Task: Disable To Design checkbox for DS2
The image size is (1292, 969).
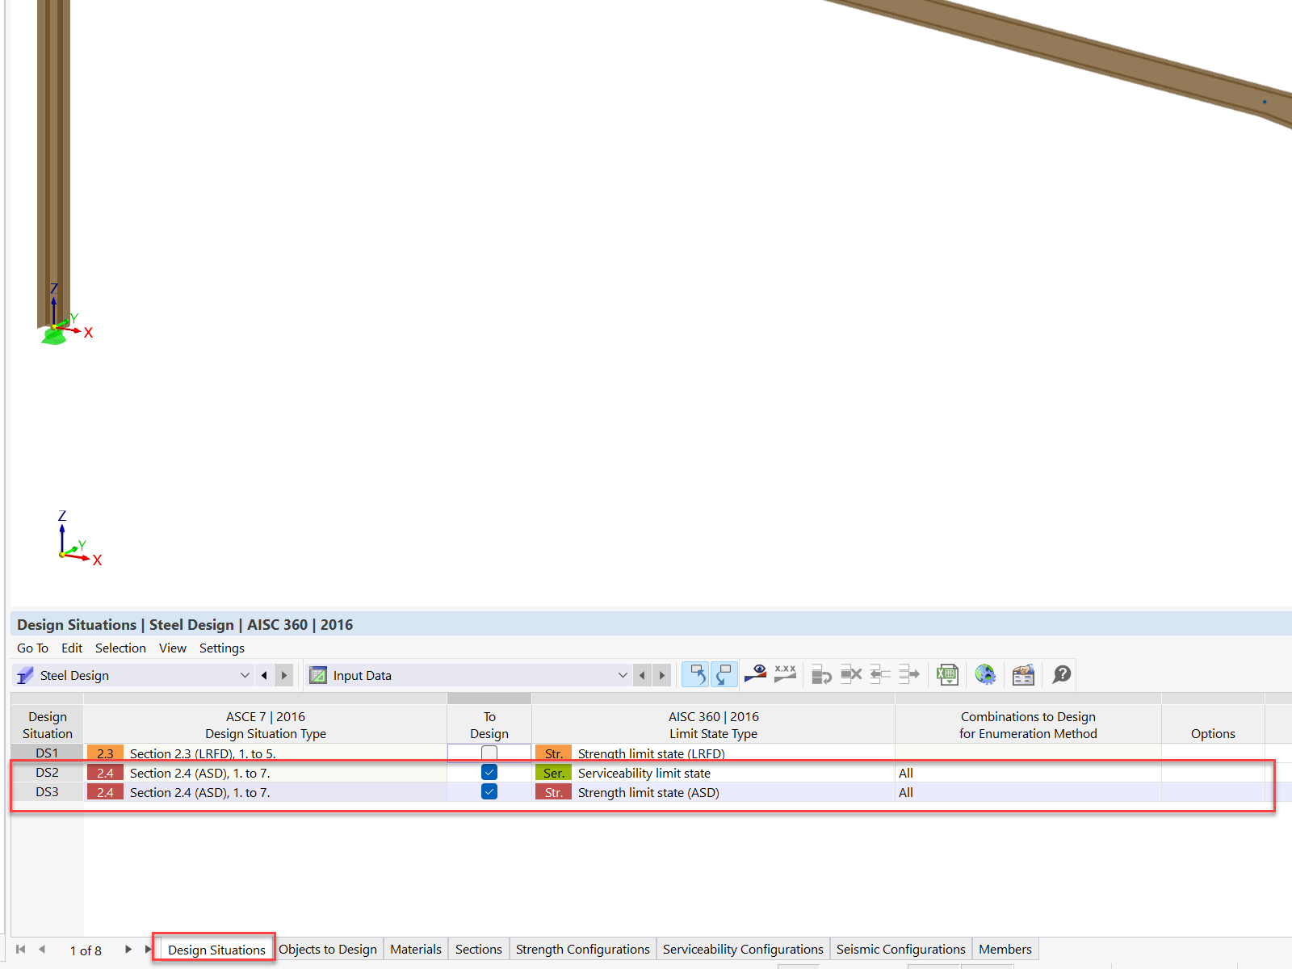Action: (489, 772)
